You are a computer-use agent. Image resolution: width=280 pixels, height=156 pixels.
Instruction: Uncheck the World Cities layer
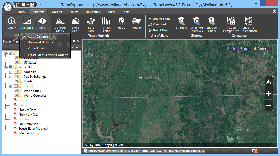16,91
